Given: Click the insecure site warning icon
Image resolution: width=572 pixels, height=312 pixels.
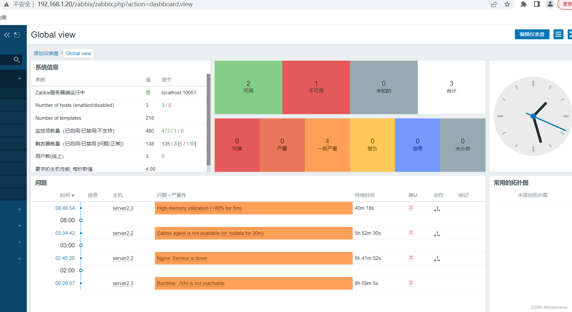Looking at the screenshot, I should tap(6, 4).
